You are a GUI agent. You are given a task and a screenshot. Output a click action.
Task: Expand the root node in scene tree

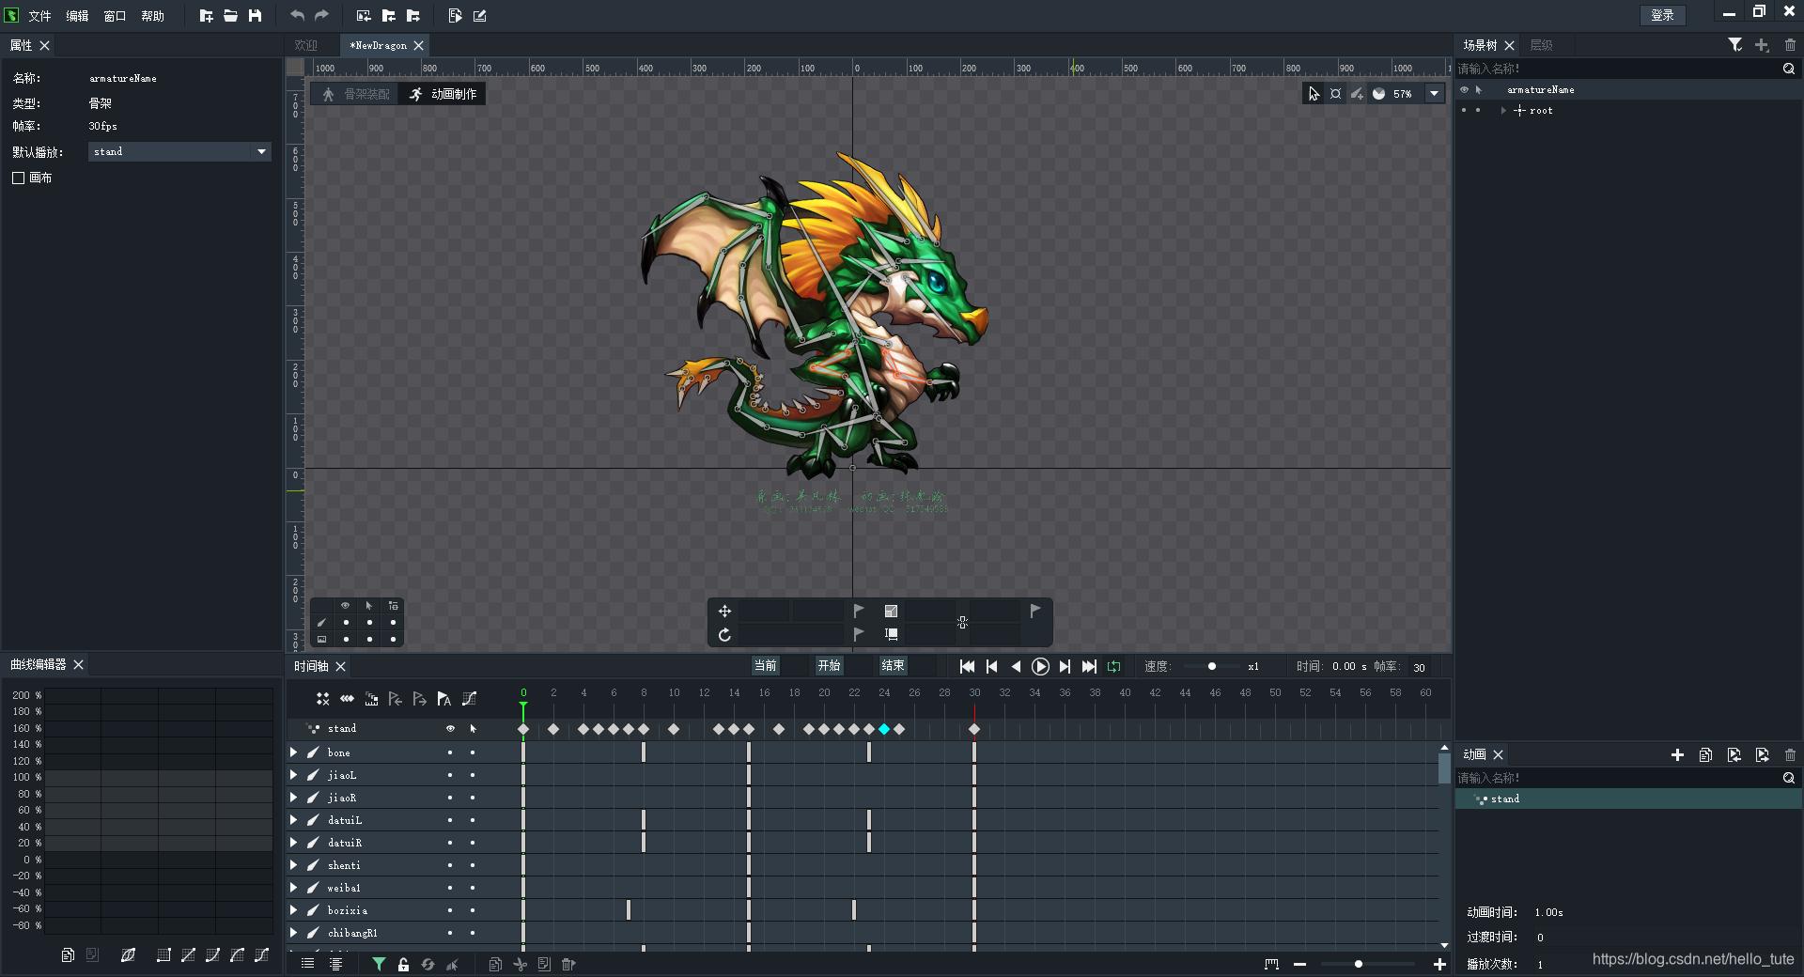click(x=1503, y=110)
